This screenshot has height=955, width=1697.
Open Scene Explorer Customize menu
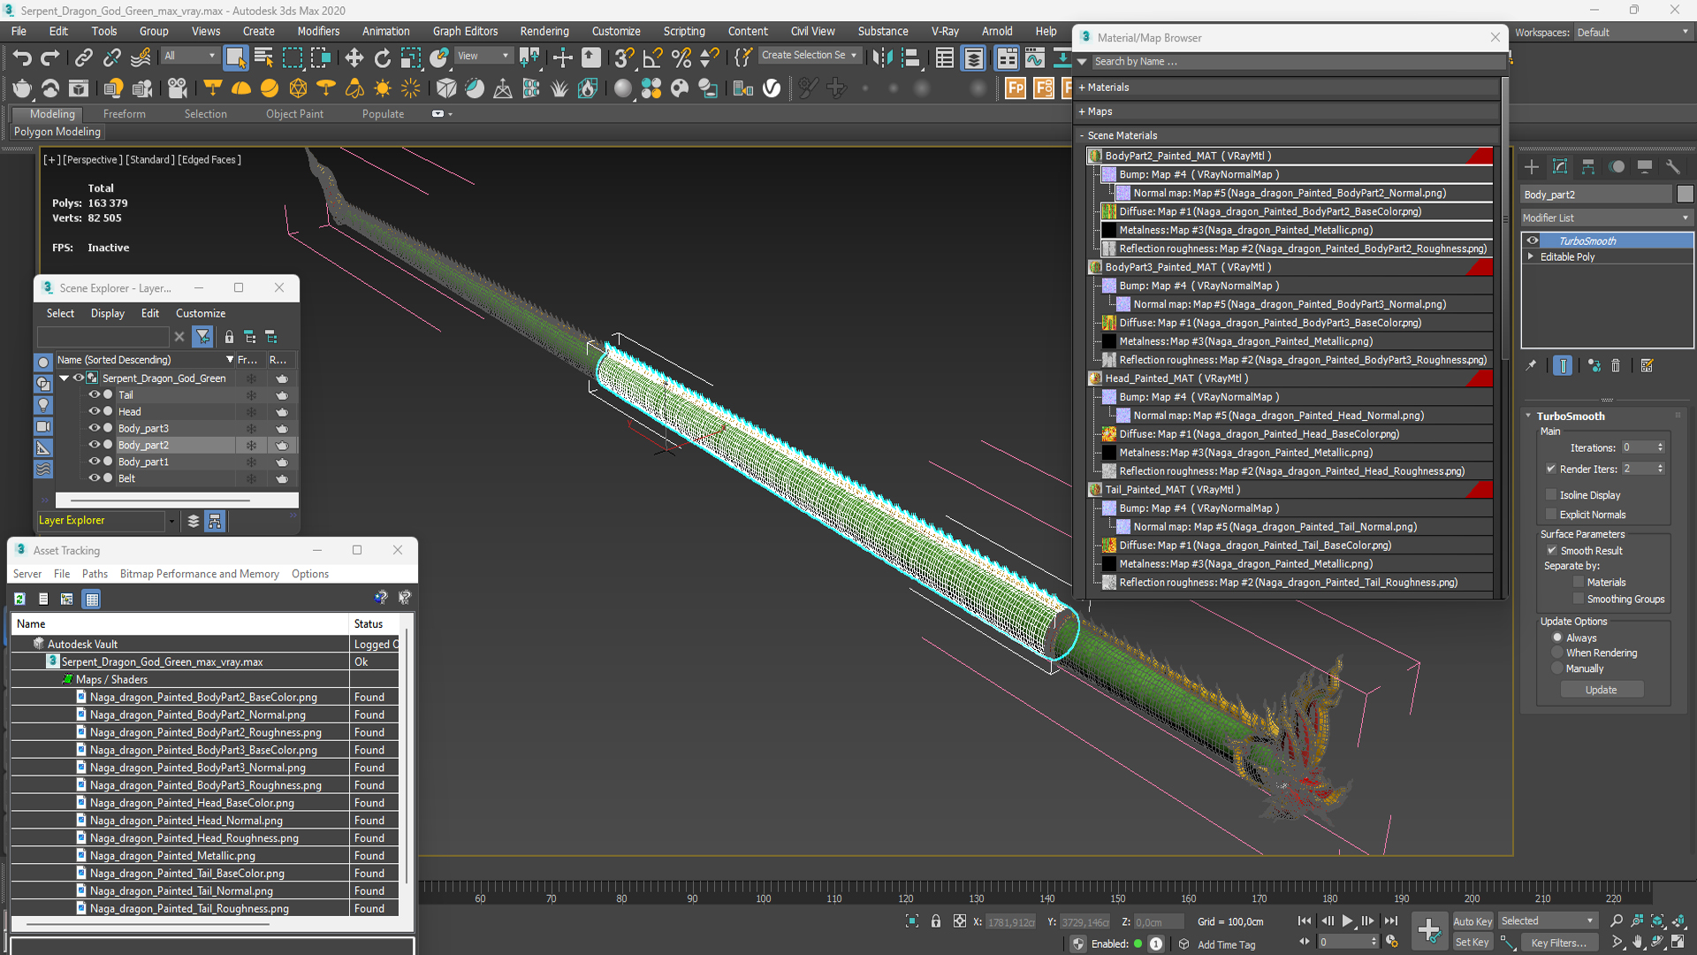coord(201,313)
